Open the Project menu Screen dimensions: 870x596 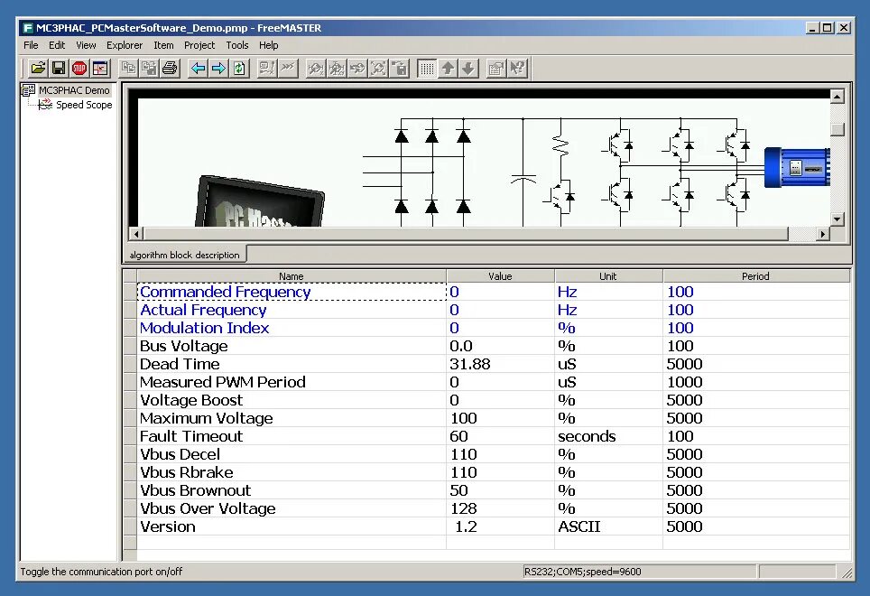pos(199,45)
